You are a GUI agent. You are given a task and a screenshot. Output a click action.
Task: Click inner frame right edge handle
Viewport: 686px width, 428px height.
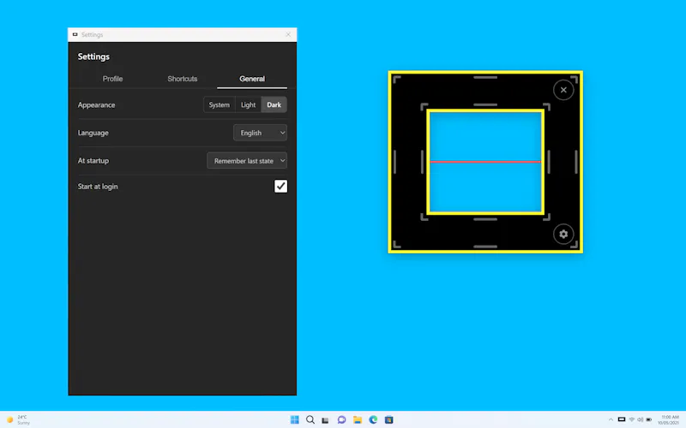tap(549, 162)
